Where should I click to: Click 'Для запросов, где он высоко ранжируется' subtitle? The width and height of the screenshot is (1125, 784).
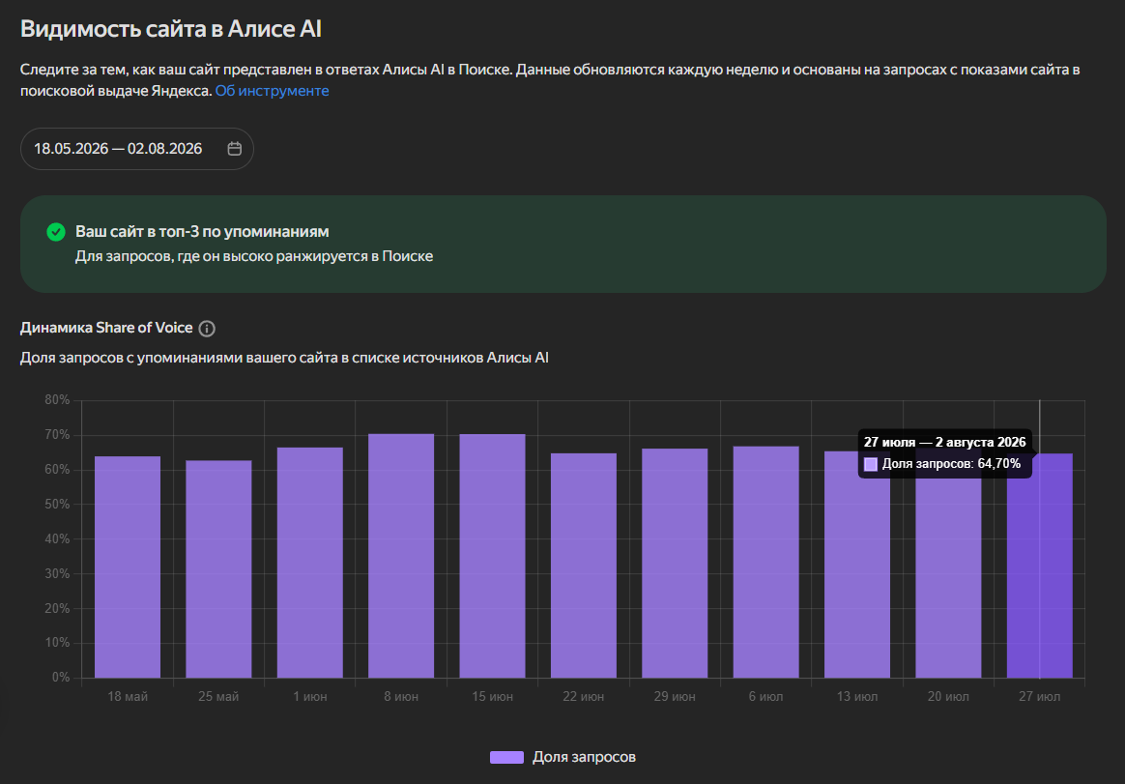tap(254, 256)
